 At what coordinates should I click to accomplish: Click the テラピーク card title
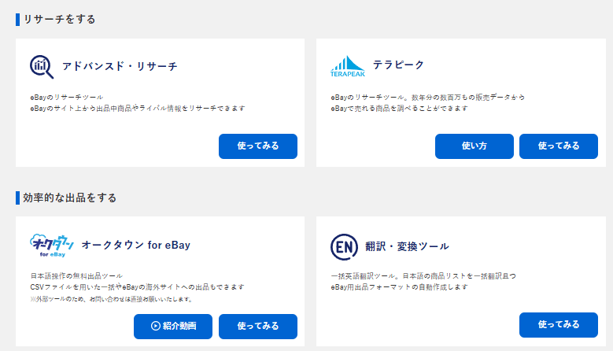pos(401,66)
